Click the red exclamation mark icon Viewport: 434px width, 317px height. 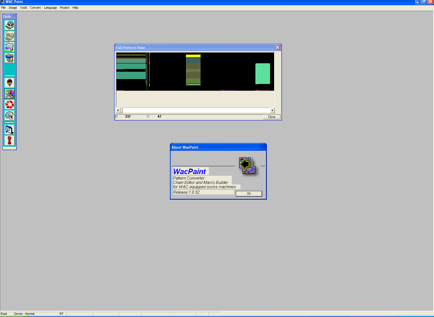pyautogui.click(x=9, y=140)
